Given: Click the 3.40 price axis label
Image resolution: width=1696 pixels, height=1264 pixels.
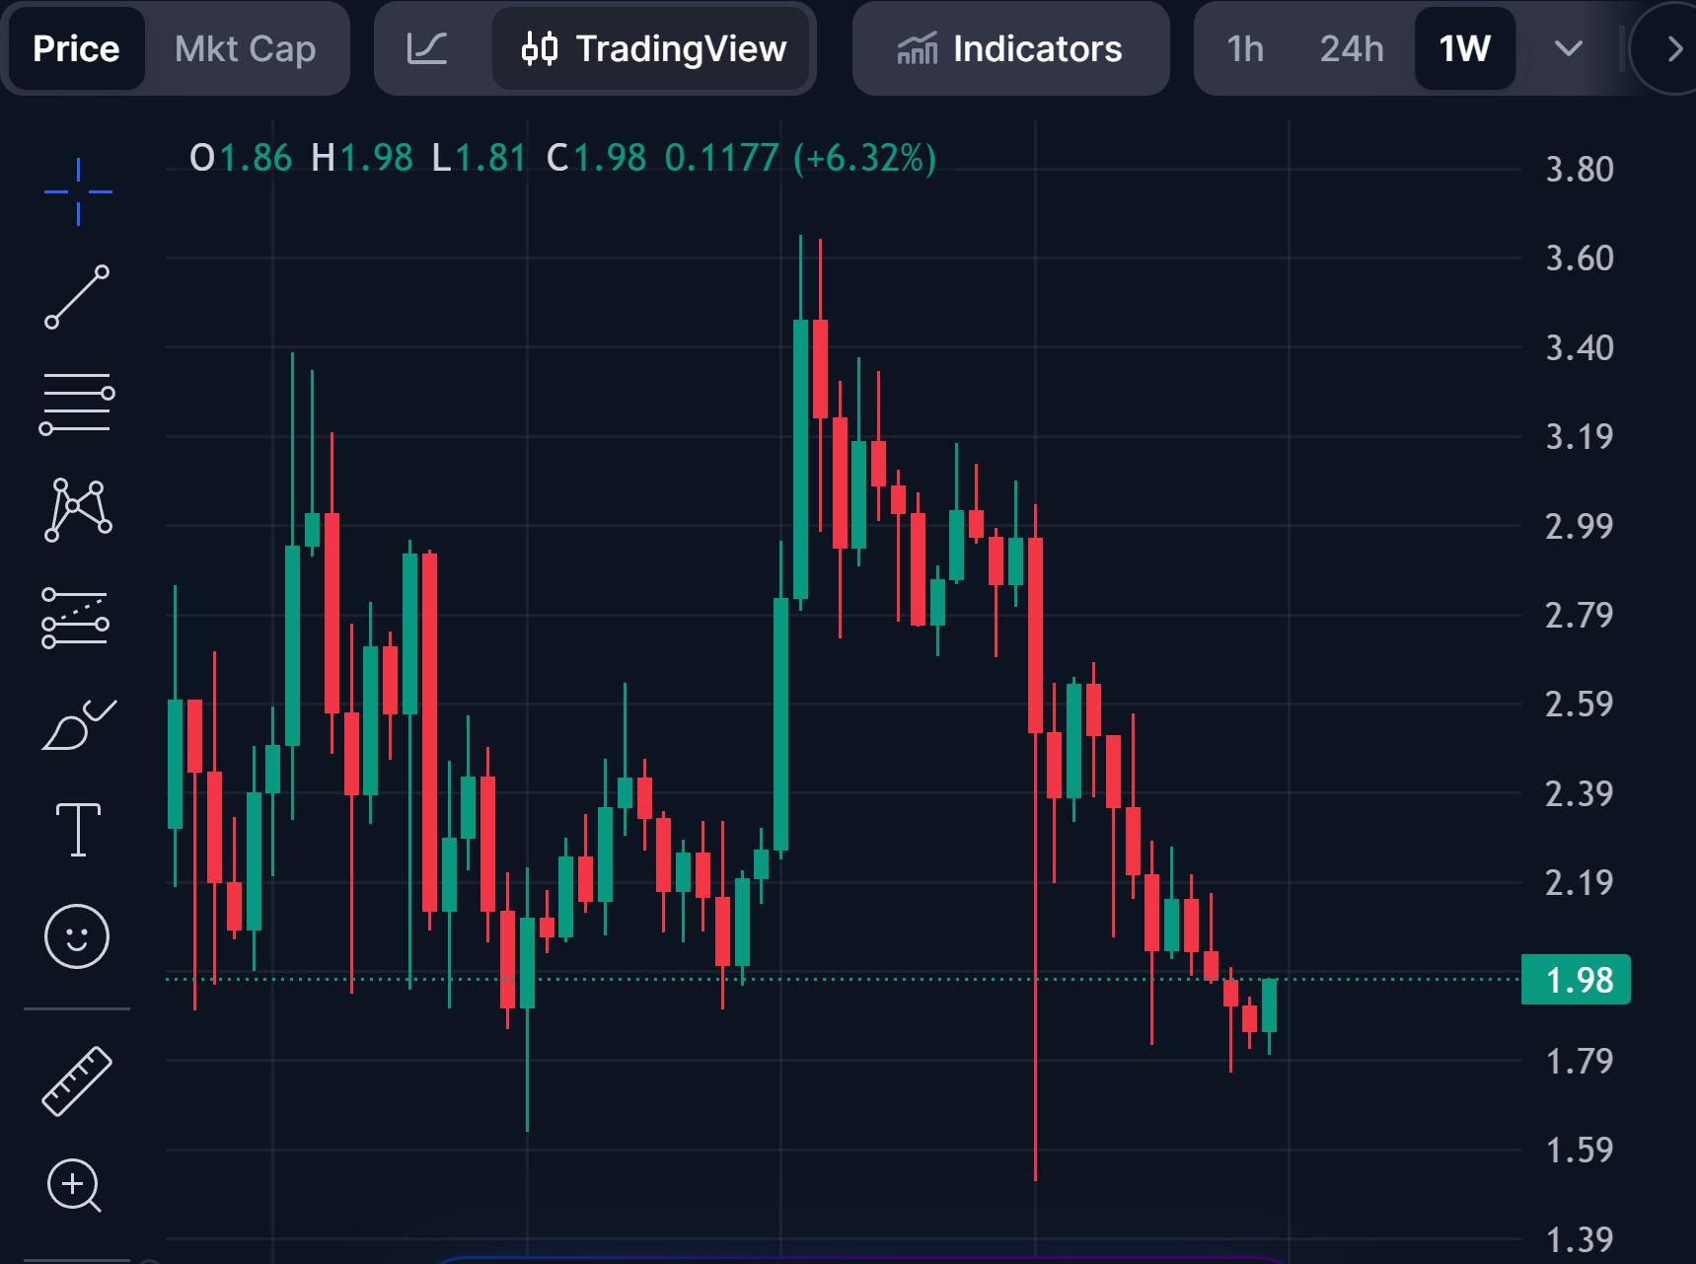Looking at the screenshot, I should click(x=1580, y=348).
